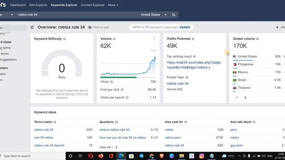Open Telegram from taskbar
285x160 pixels.
tap(142, 156)
